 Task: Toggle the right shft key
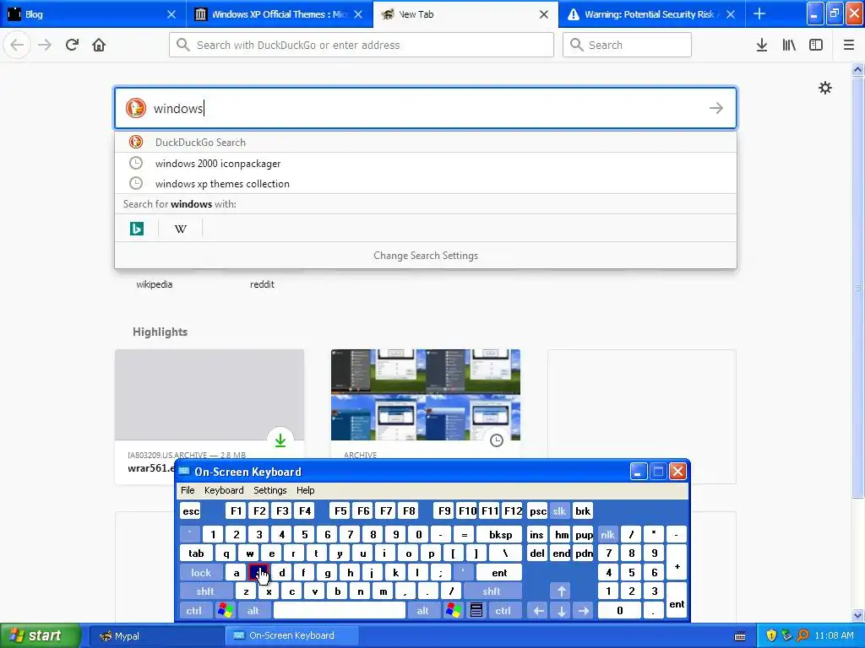491,591
